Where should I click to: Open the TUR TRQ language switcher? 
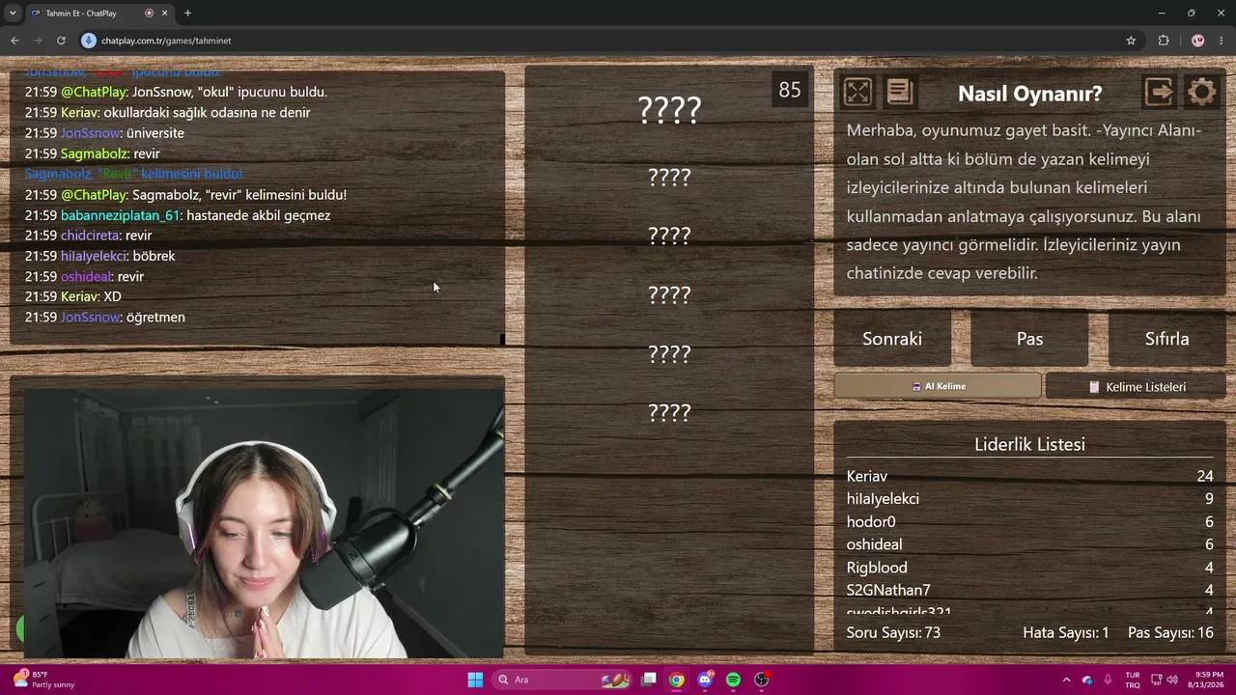[1133, 680]
